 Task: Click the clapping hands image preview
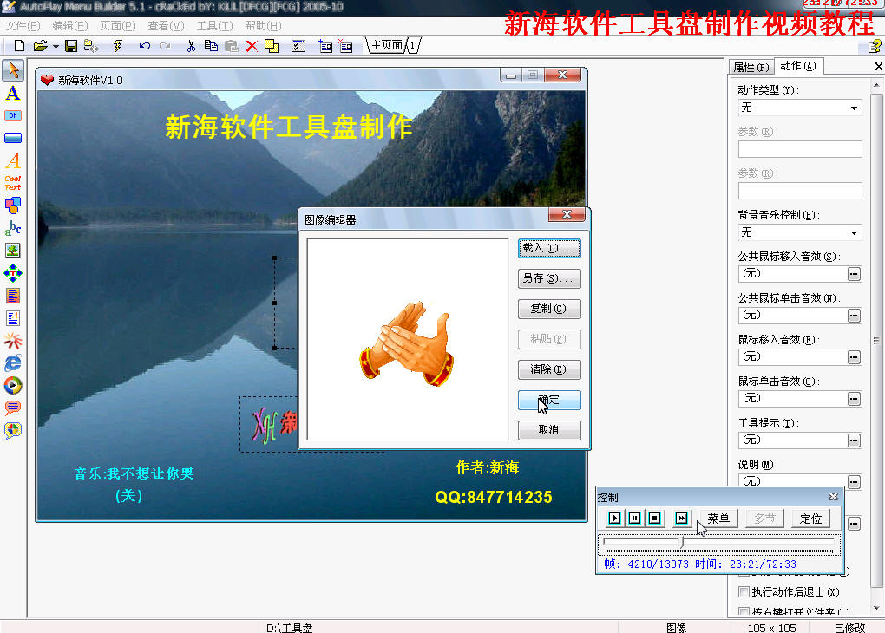[x=406, y=344]
